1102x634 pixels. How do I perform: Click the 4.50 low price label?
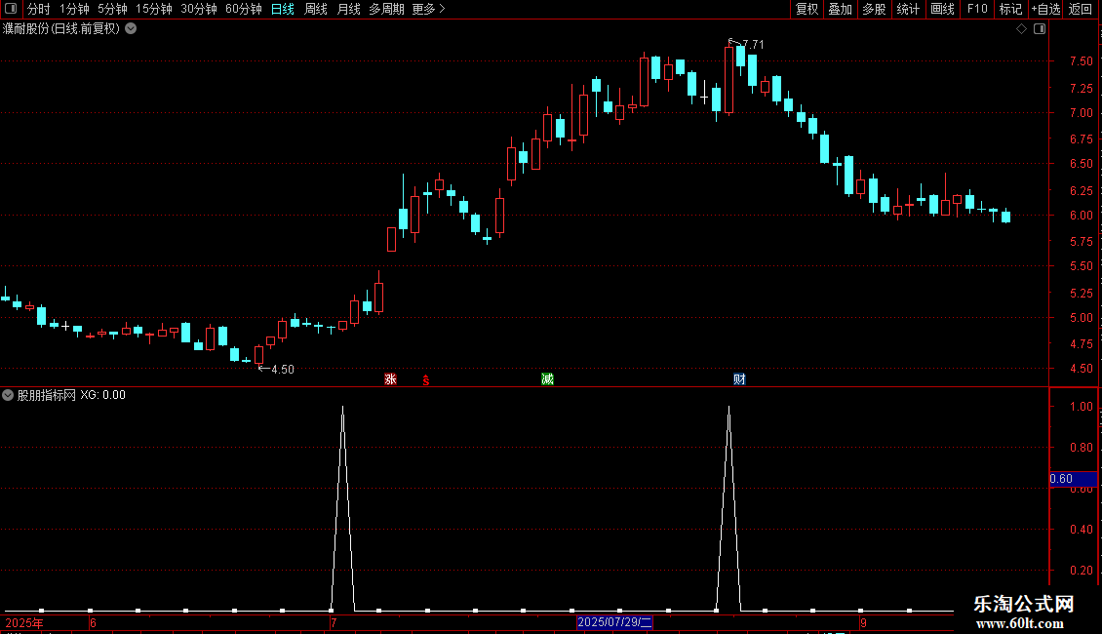pyautogui.click(x=283, y=369)
